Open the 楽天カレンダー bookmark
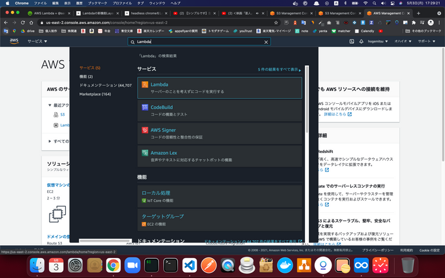The width and height of the screenshot is (445, 278). point(151,31)
